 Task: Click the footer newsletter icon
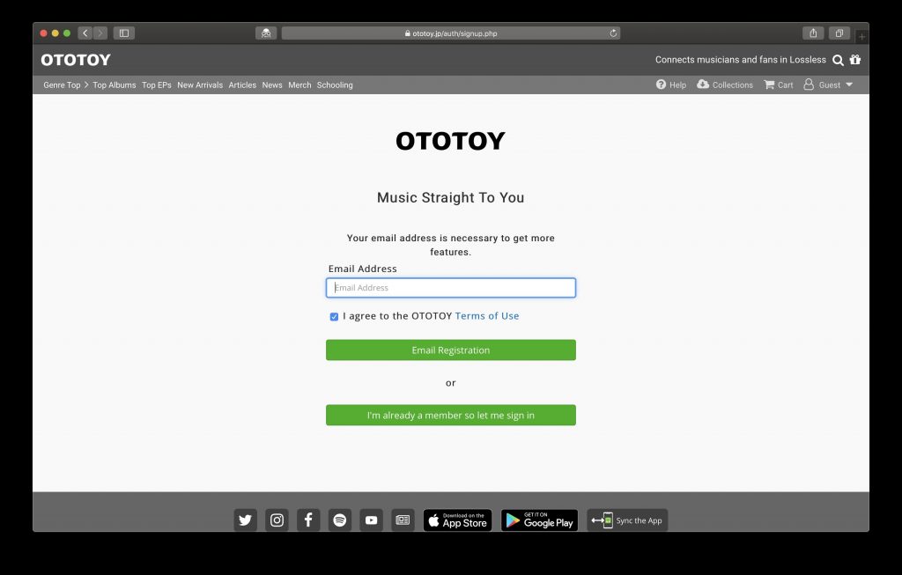[x=403, y=520]
